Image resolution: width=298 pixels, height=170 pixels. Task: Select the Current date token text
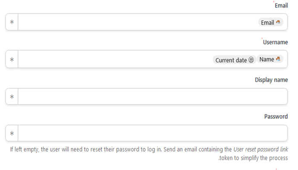pos(231,60)
